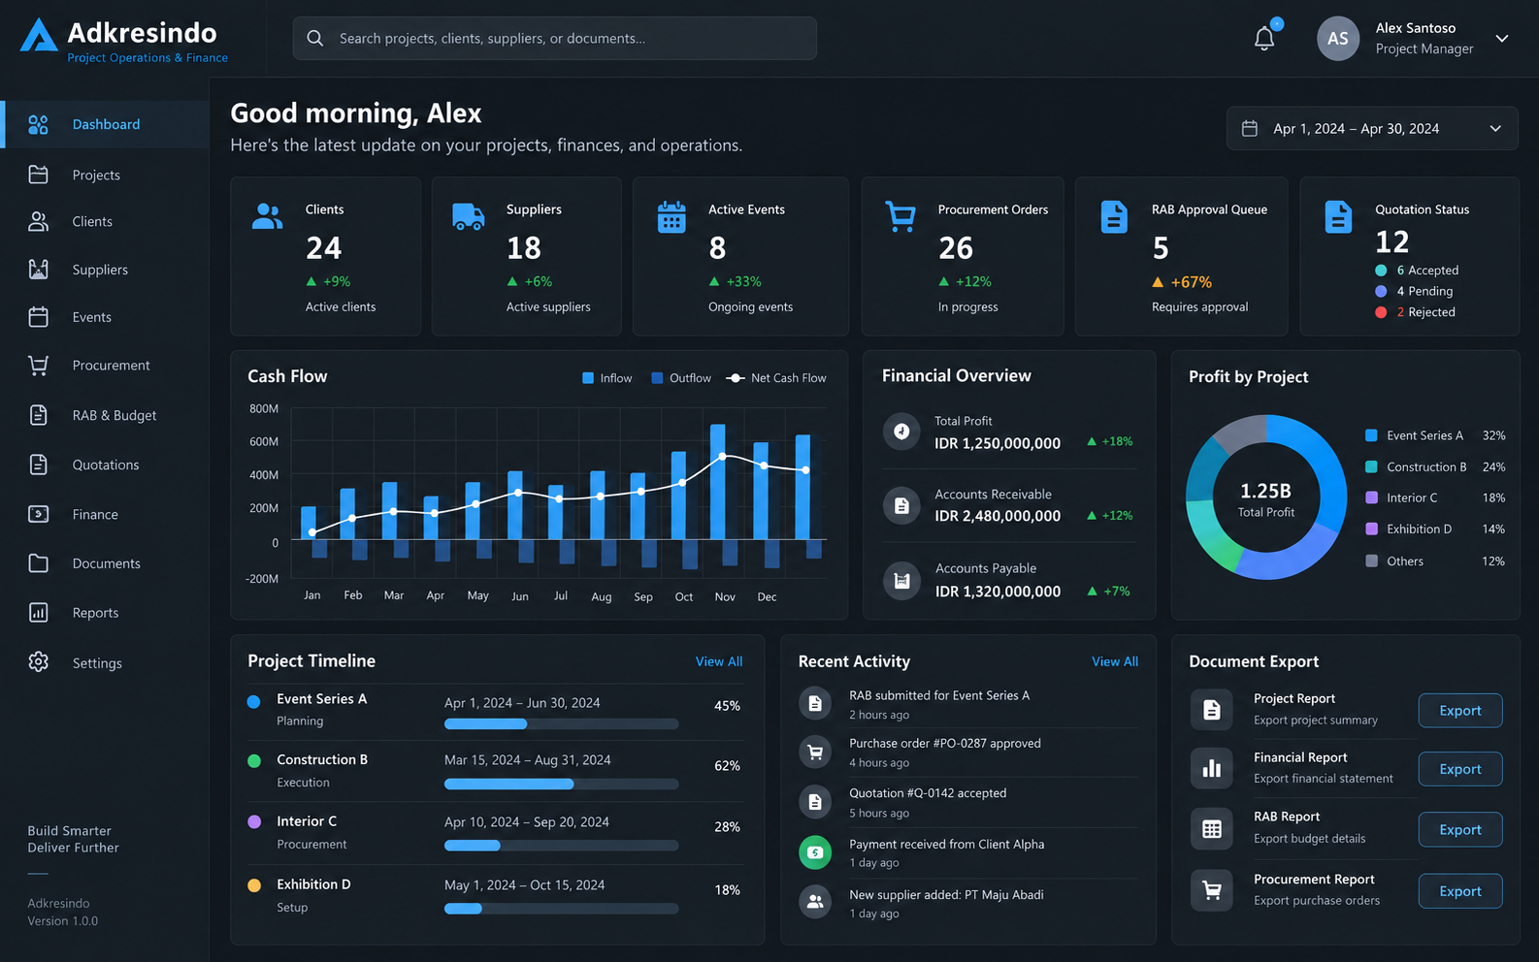Click the Active Events calendar icon
The image size is (1539, 962).
tap(671, 217)
